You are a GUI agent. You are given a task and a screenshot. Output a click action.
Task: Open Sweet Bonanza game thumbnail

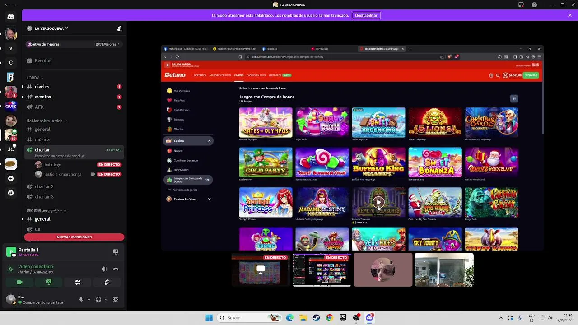click(435, 162)
